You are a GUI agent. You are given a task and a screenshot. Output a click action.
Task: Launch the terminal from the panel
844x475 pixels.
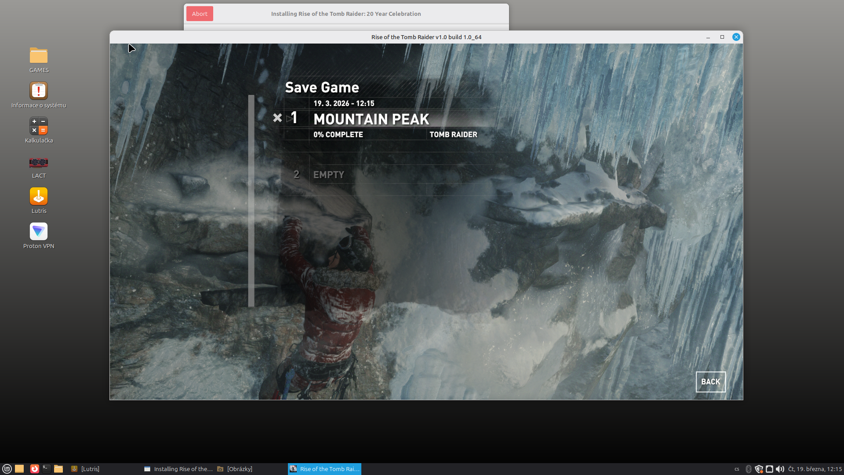pos(46,469)
